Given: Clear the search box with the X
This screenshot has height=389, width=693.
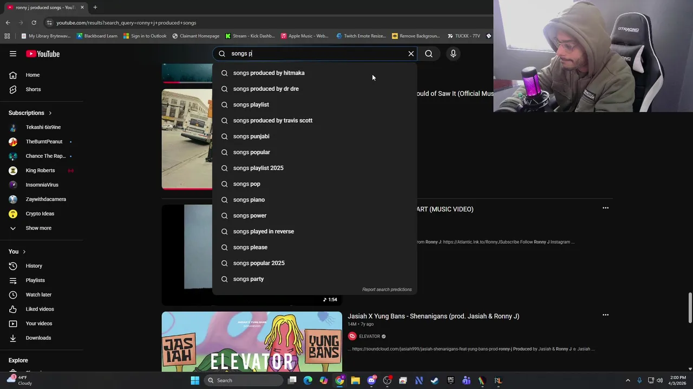Looking at the screenshot, I should pos(411,53).
